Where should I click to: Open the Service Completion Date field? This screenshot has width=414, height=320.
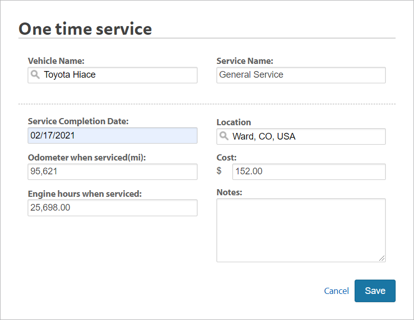(x=113, y=135)
